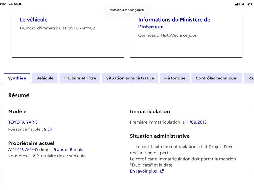Click the 9 ans et 9 mois duration
254x190 pixels.
point(68,149)
